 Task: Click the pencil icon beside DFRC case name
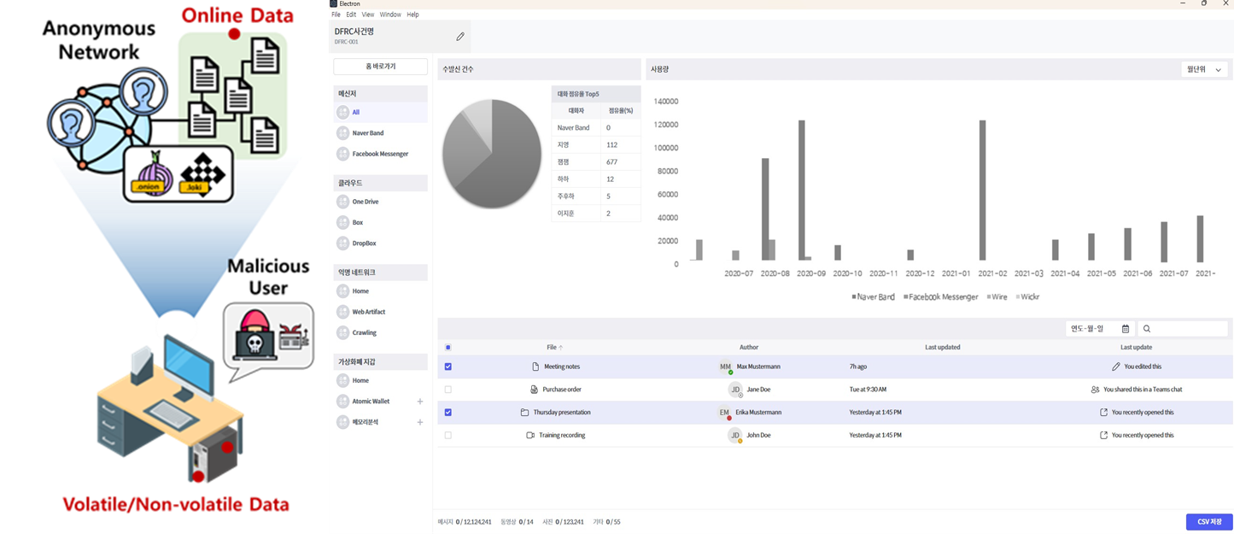460,37
